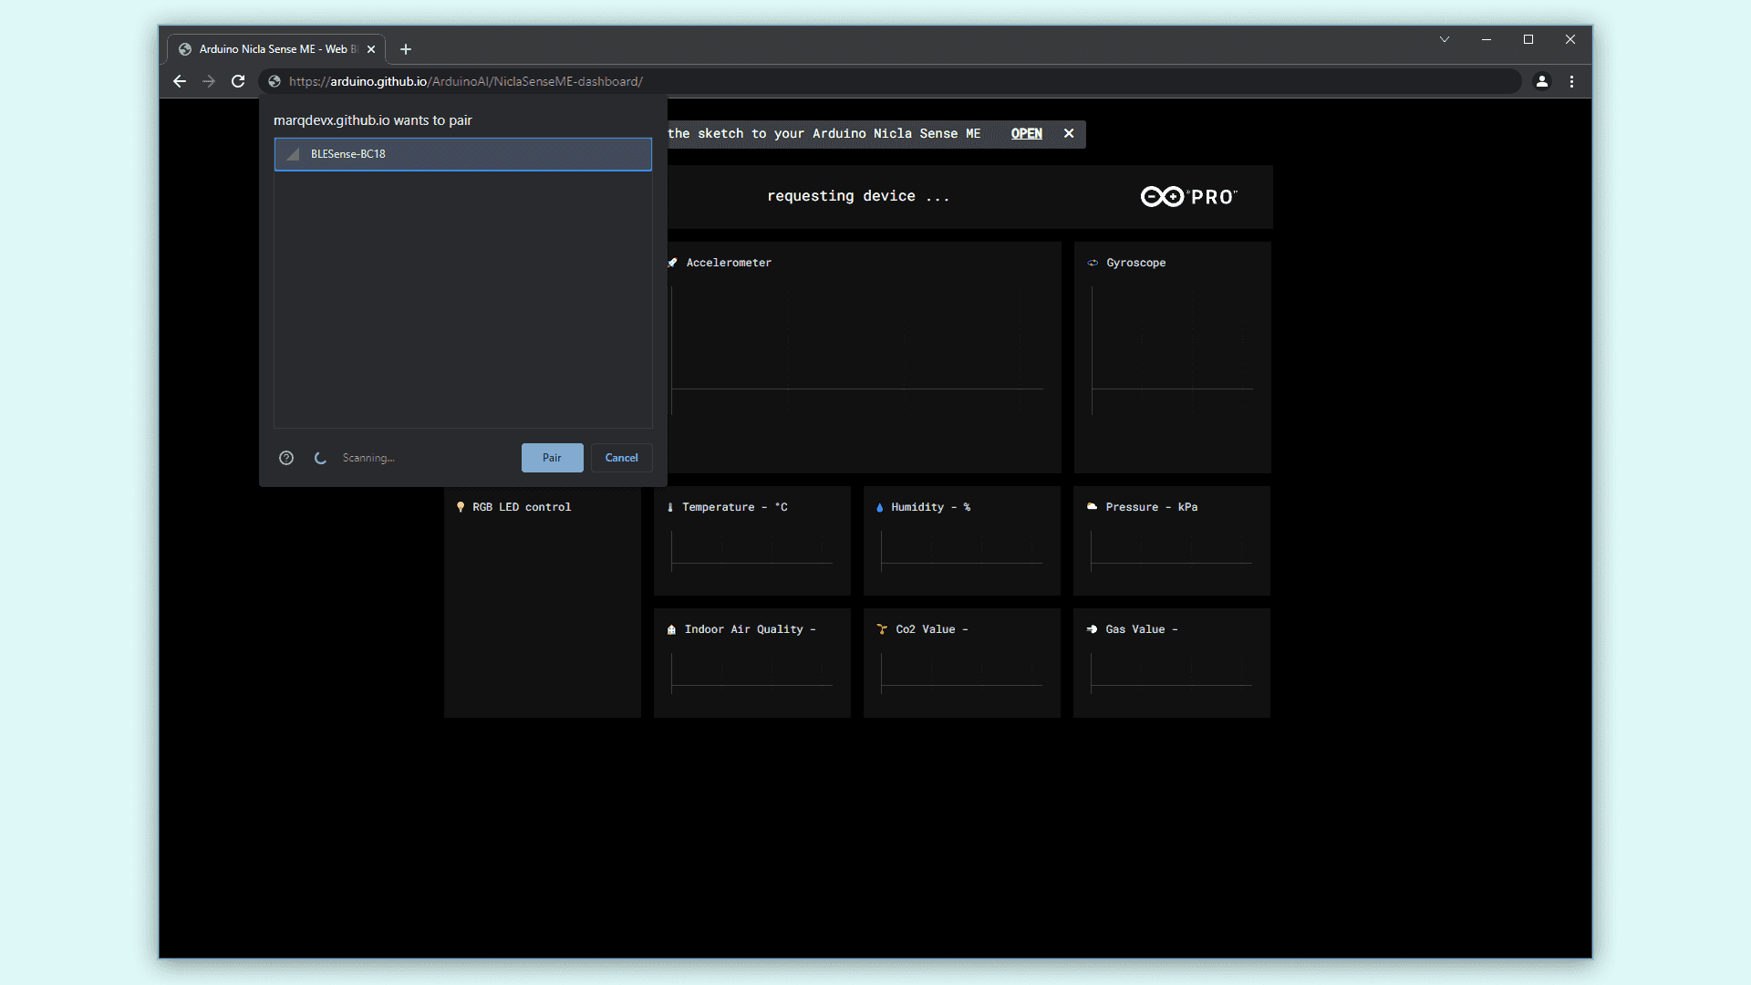Expand the tab search dropdown chevron

1445,39
